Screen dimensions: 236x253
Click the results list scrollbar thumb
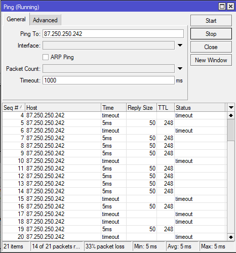click(231, 130)
